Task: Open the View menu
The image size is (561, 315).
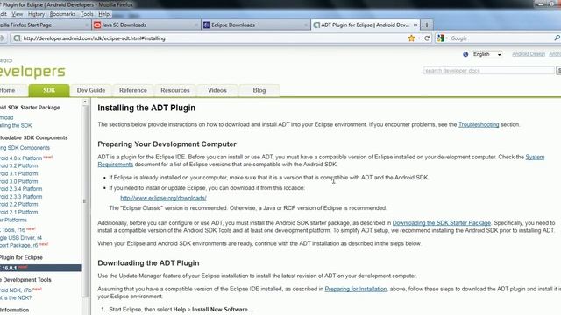Action: tap(17, 14)
